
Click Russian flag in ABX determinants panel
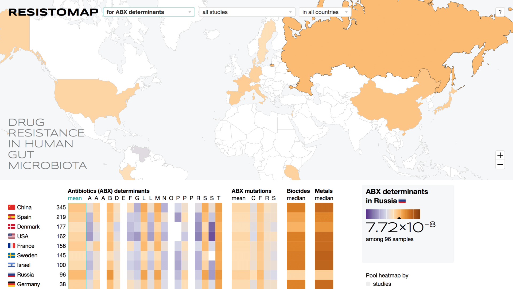[402, 201]
